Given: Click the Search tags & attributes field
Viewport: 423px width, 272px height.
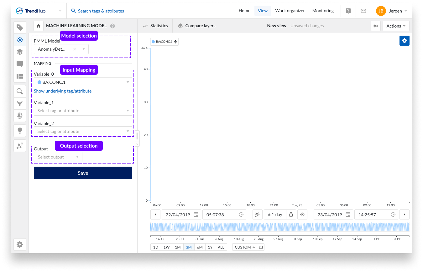Looking at the screenshot, I should [x=101, y=11].
